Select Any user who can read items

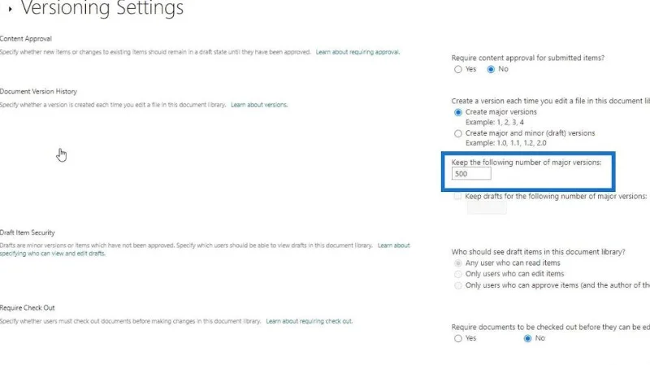point(458,263)
